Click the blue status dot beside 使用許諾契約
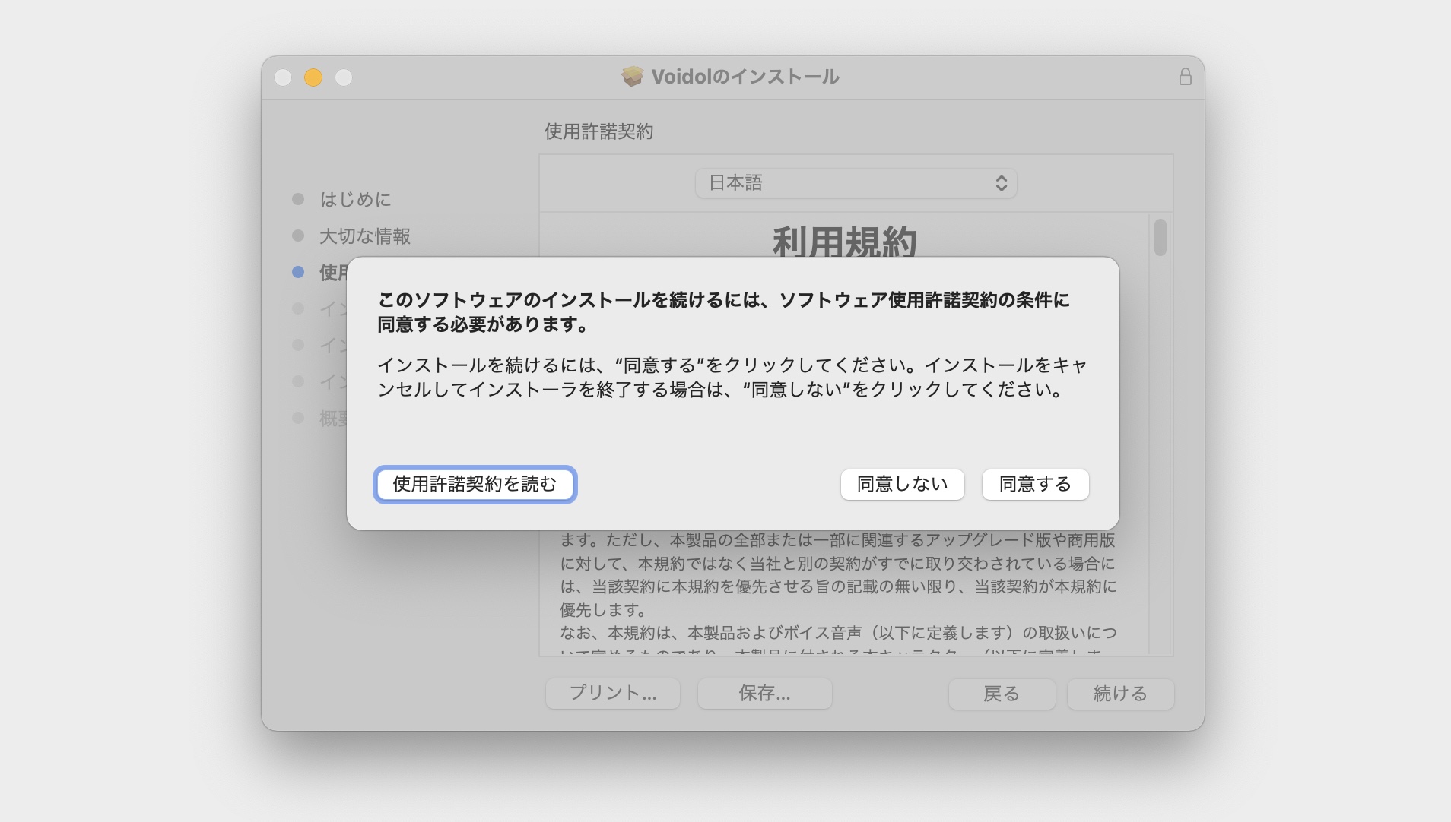1451x822 pixels. point(297,272)
